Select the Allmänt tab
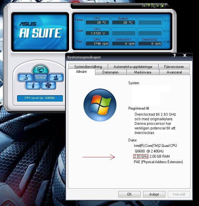 coord(81,72)
